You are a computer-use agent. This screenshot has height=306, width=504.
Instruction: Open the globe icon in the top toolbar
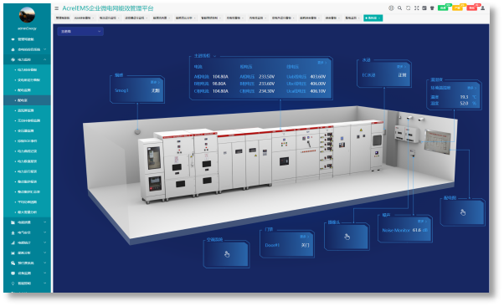[x=391, y=8]
